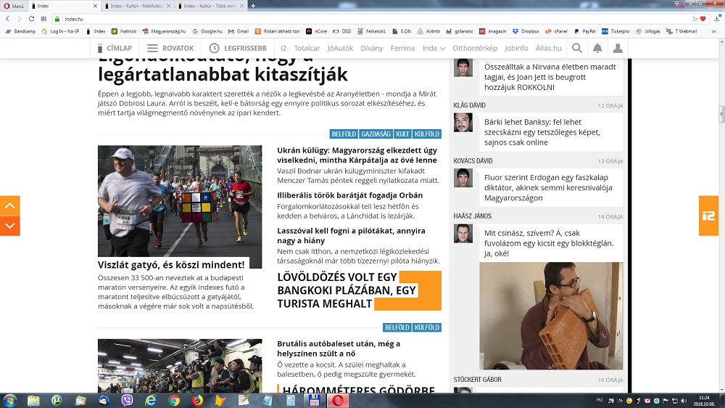725x408 pixels.
Task: Open the Femina site link
Action: [402, 48]
